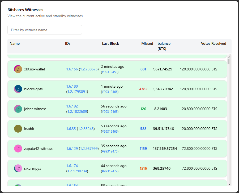This screenshot has height=193, width=239.
Task: Open account ID link 1.2.35248
Action: [86, 129]
